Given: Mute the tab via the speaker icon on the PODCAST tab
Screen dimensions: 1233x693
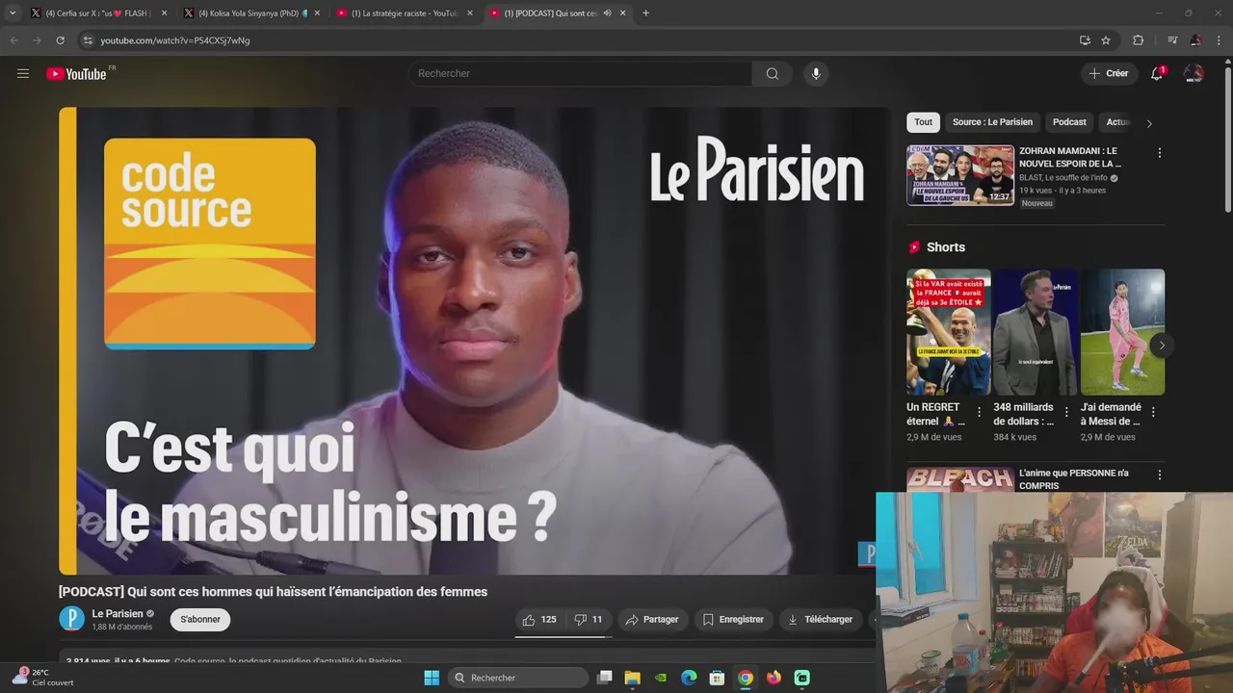Looking at the screenshot, I should tap(607, 13).
